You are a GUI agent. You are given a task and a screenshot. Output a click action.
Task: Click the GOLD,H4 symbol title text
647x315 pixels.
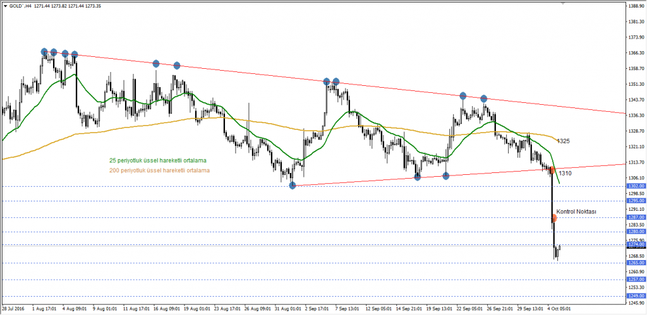[20, 5]
